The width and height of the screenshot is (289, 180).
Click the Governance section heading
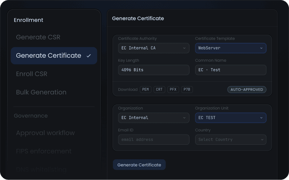pos(30,116)
